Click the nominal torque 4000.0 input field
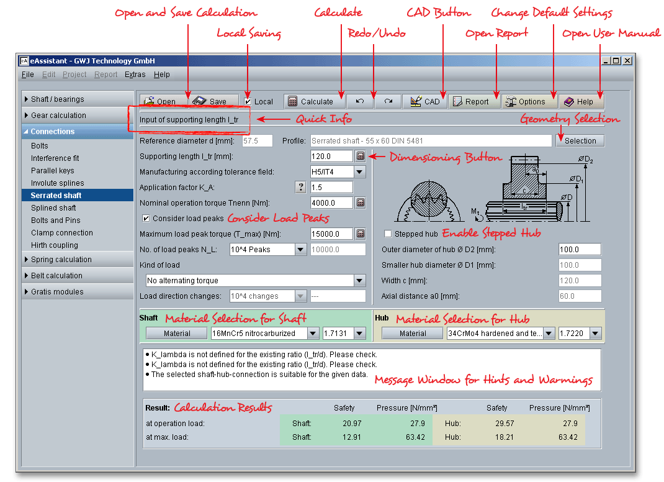 tap(331, 202)
